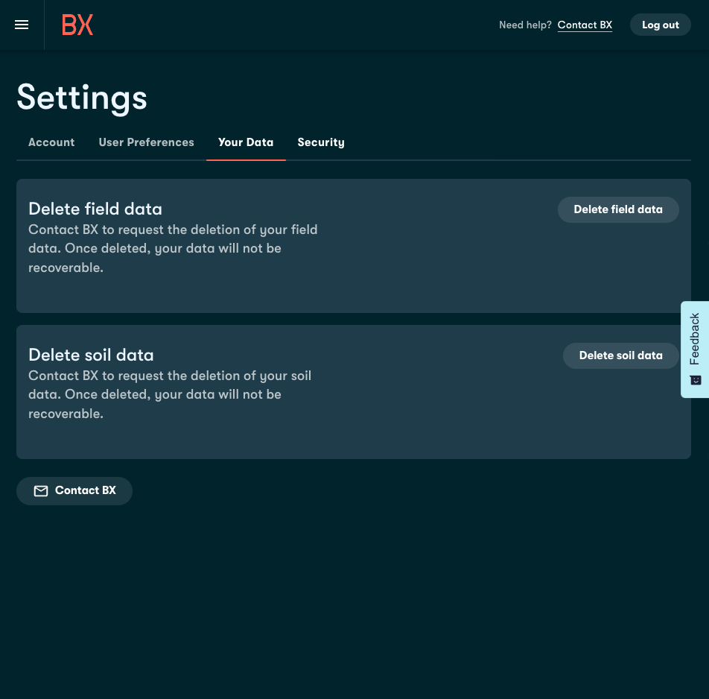Click the 'Need help?' text in the header

pos(525,25)
